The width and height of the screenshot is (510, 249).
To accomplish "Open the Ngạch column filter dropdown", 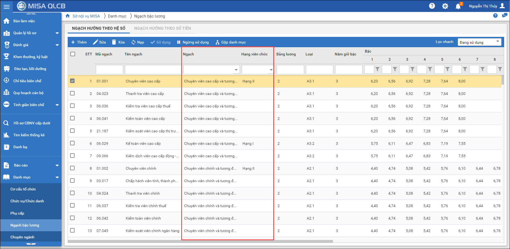I will coord(236,70).
